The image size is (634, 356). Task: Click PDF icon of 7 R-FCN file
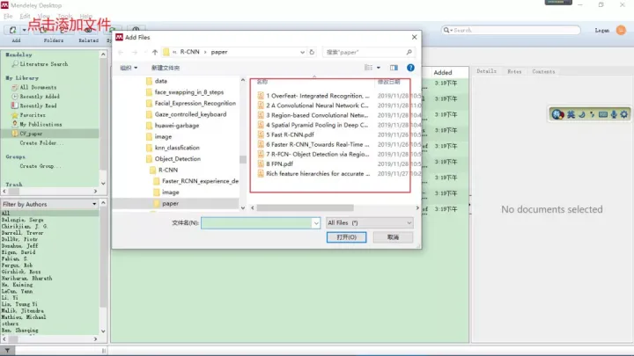[261, 154]
